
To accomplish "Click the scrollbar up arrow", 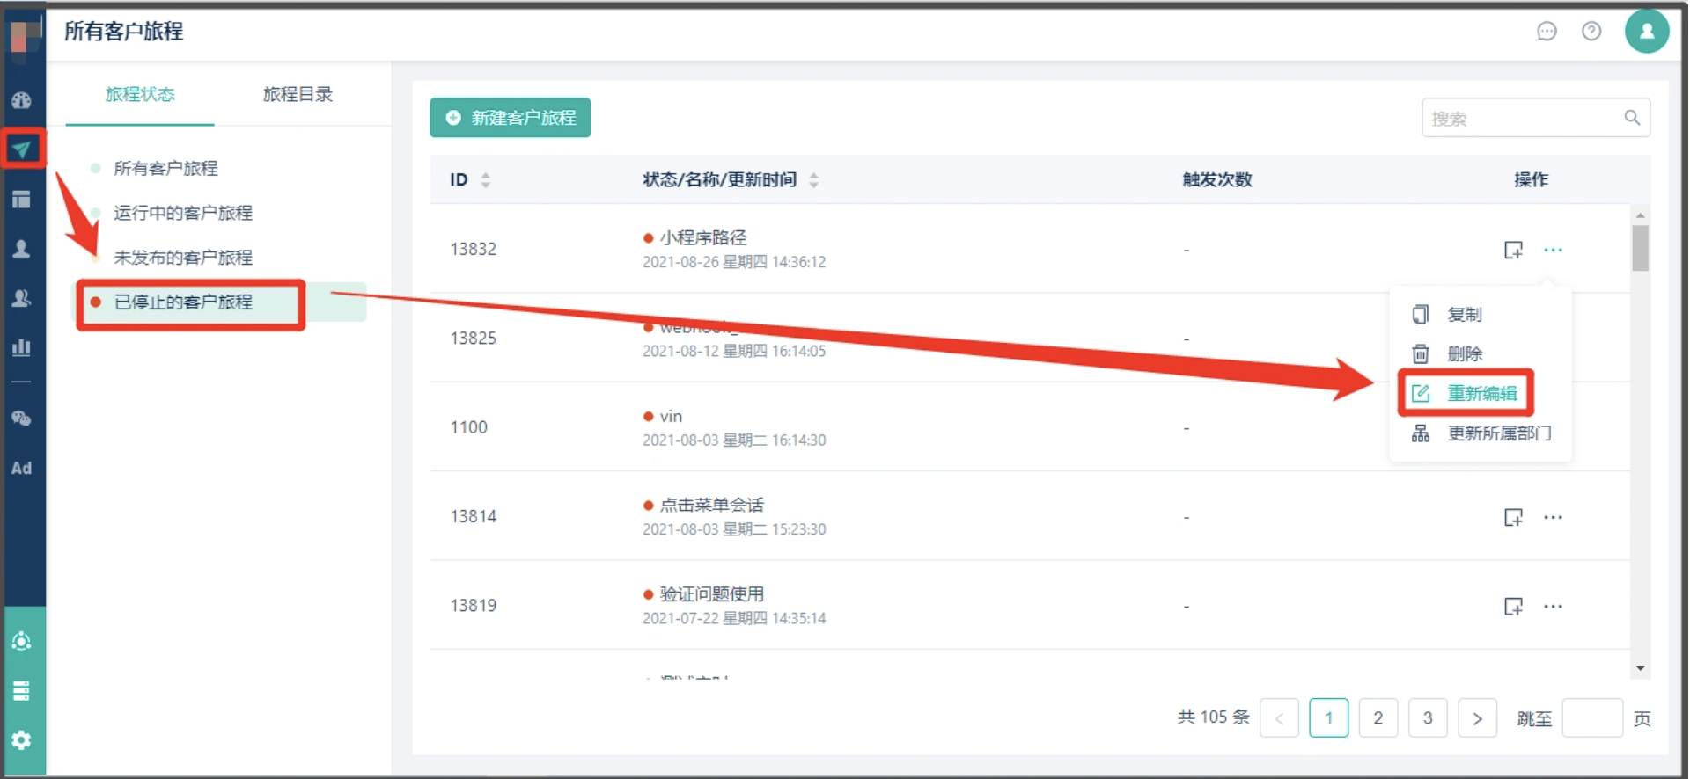I will pos(1640,215).
